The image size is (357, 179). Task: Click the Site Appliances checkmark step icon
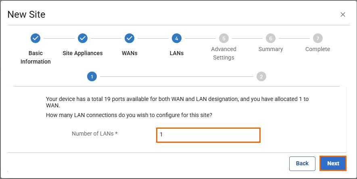tap(82, 38)
